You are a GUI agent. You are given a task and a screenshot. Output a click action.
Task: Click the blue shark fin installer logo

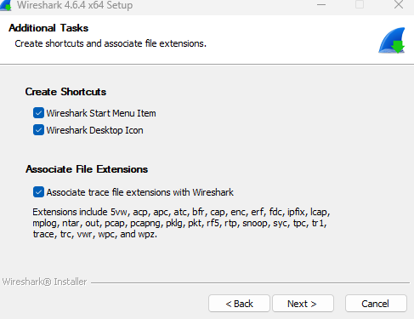[x=392, y=40]
